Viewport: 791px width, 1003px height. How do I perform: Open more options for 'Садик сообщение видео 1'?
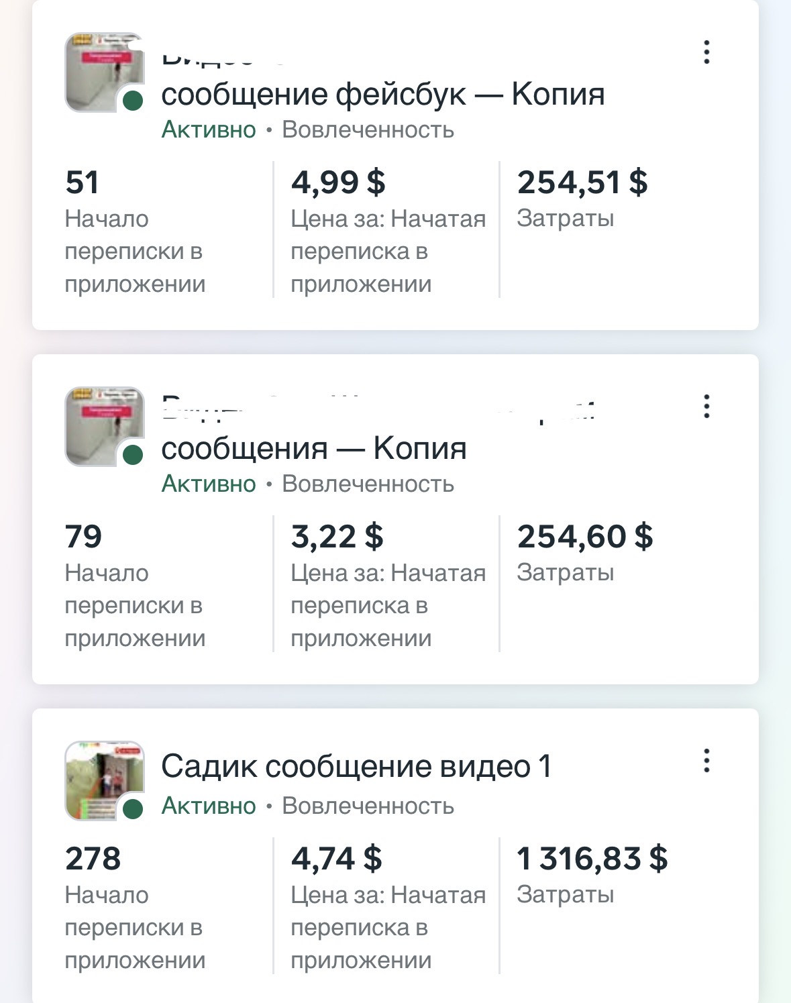[x=706, y=761]
